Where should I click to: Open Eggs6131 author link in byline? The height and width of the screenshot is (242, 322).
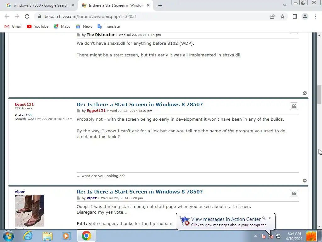96,111
